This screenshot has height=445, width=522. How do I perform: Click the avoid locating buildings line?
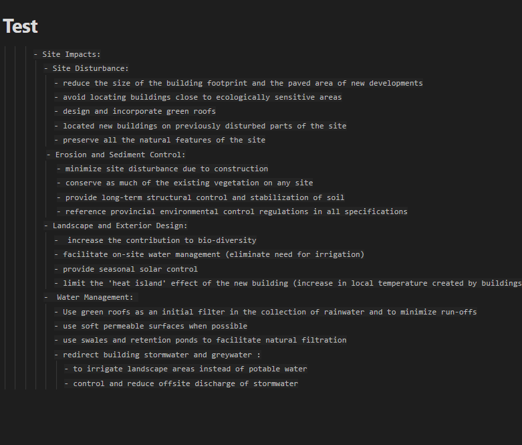click(198, 97)
